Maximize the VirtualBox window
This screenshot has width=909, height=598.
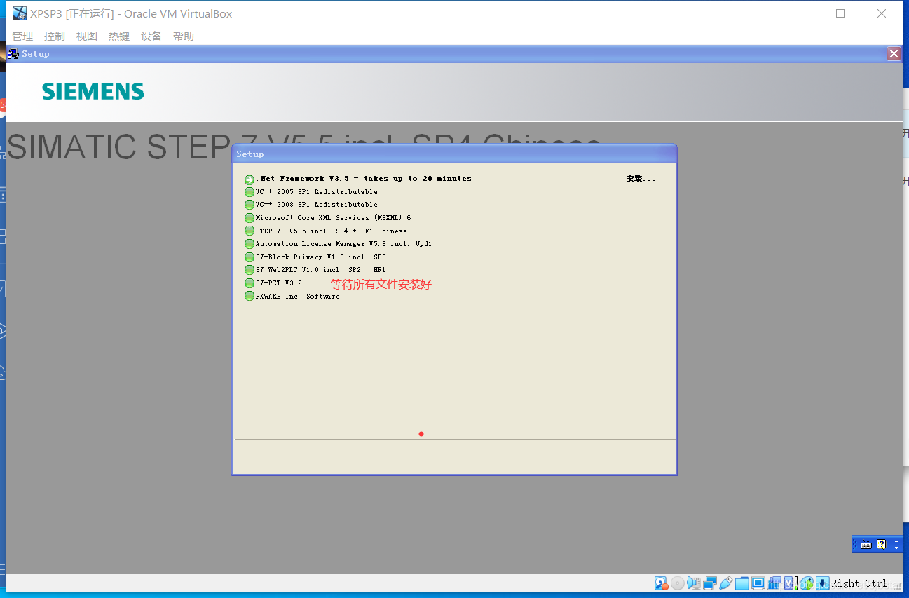click(x=840, y=13)
